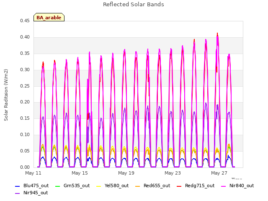Click the May 11 x-axis tick label
The image size is (268, 201).
click(x=33, y=173)
